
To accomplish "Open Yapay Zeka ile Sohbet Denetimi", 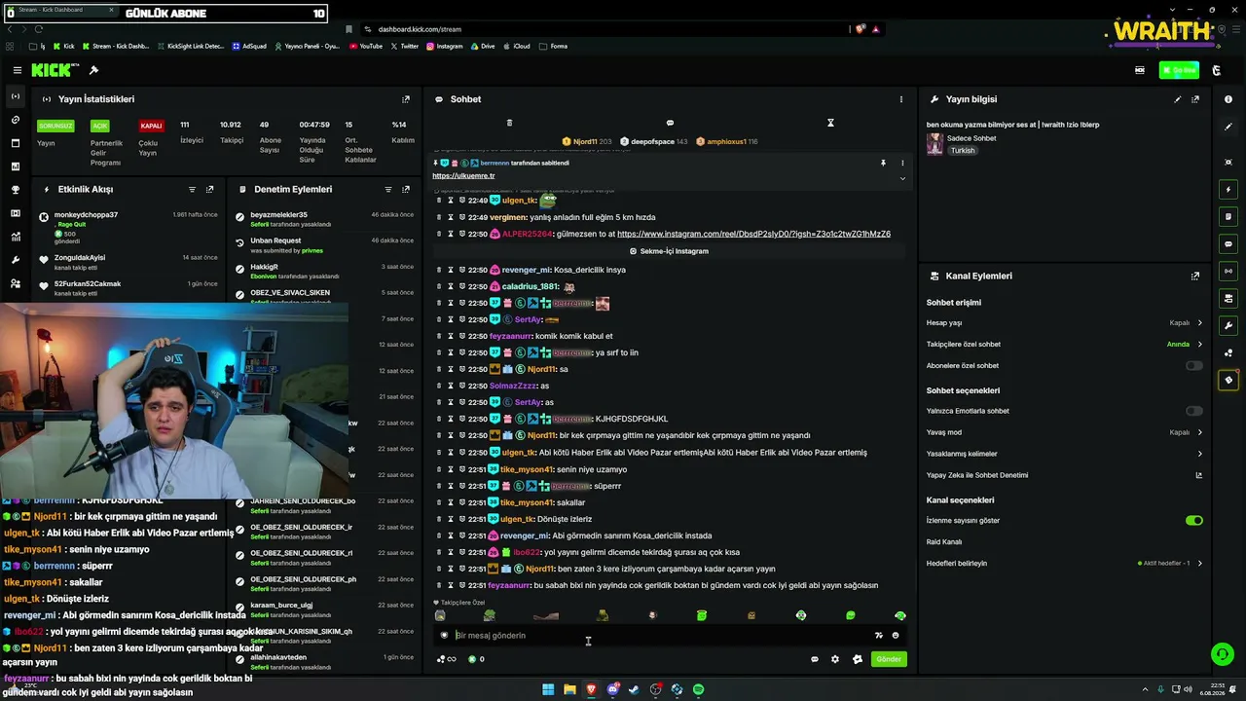I will (1064, 475).
